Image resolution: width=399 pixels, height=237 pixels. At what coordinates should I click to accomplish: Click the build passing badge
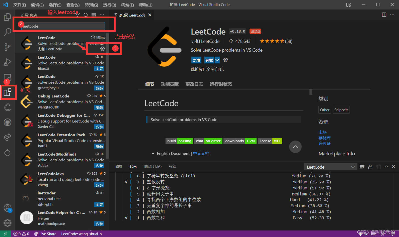[179, 141]
